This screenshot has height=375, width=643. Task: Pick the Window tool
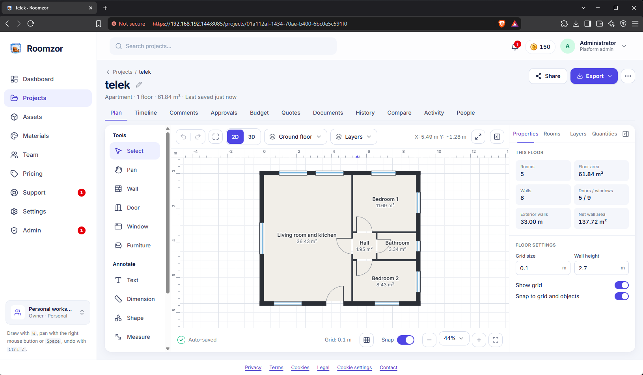click(x=135, y=226)
